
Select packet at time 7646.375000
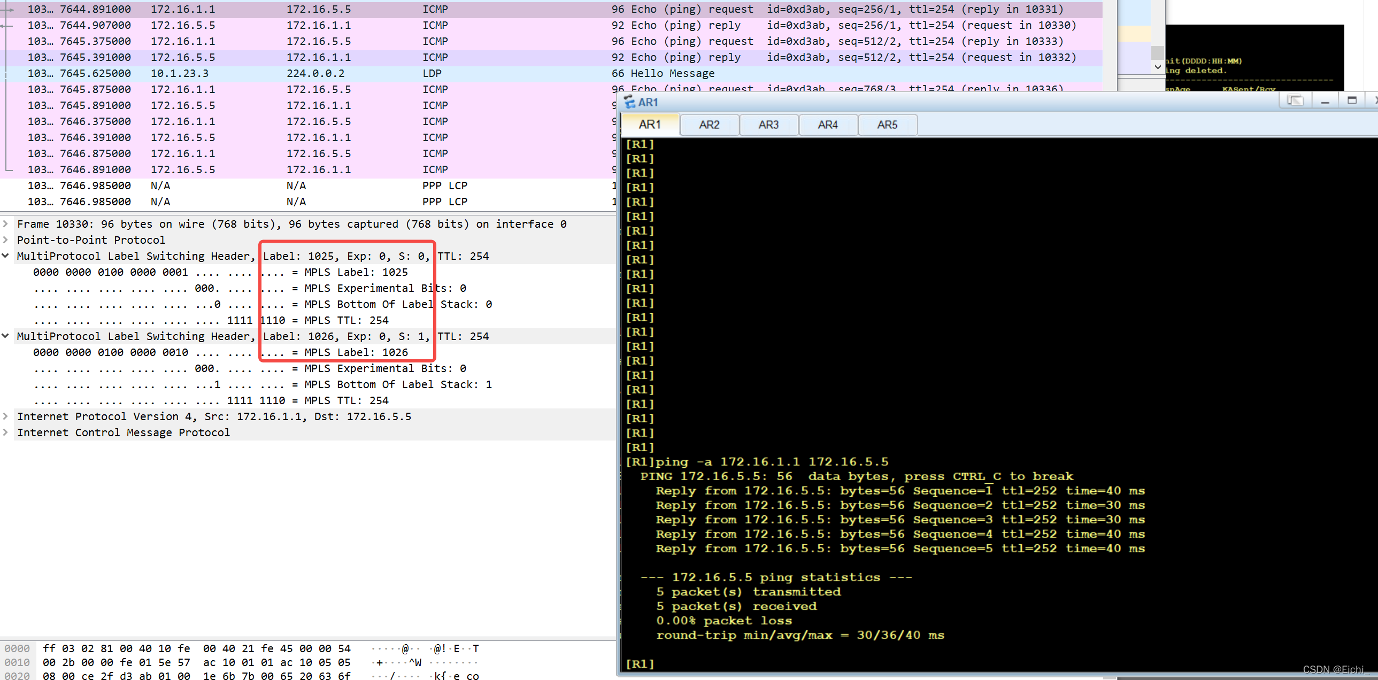(x=308, y=121)
